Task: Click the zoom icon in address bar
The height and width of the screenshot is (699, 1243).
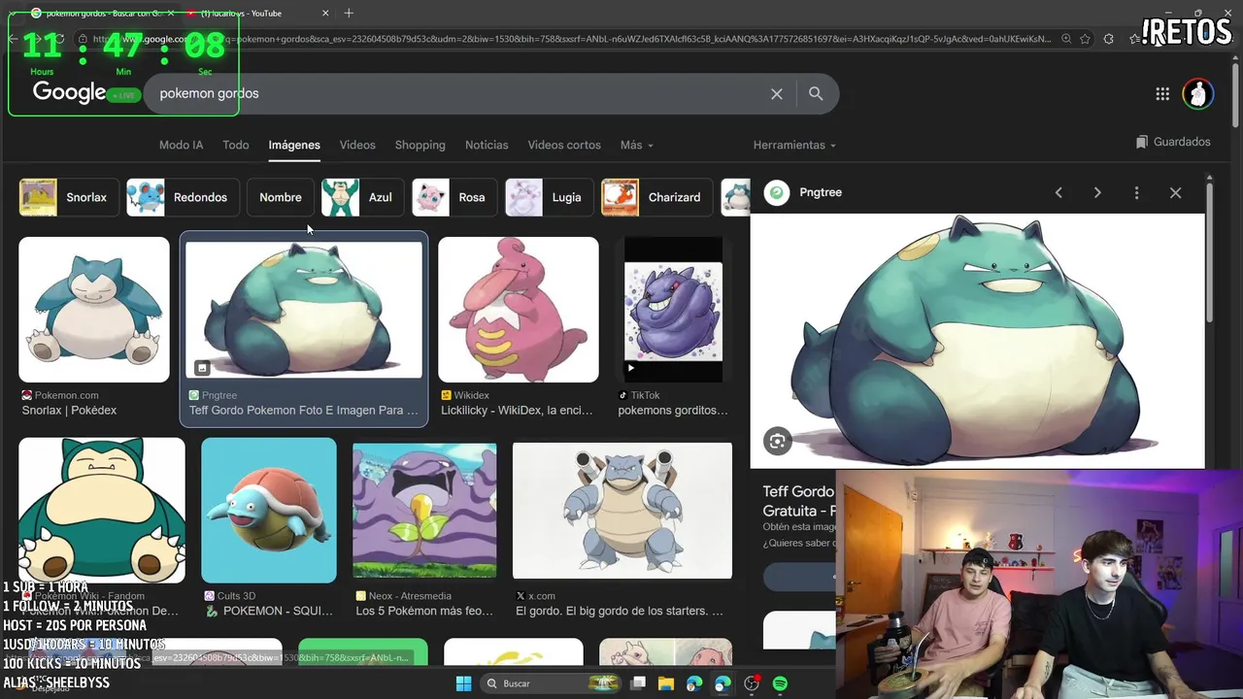Action: 1066,39
